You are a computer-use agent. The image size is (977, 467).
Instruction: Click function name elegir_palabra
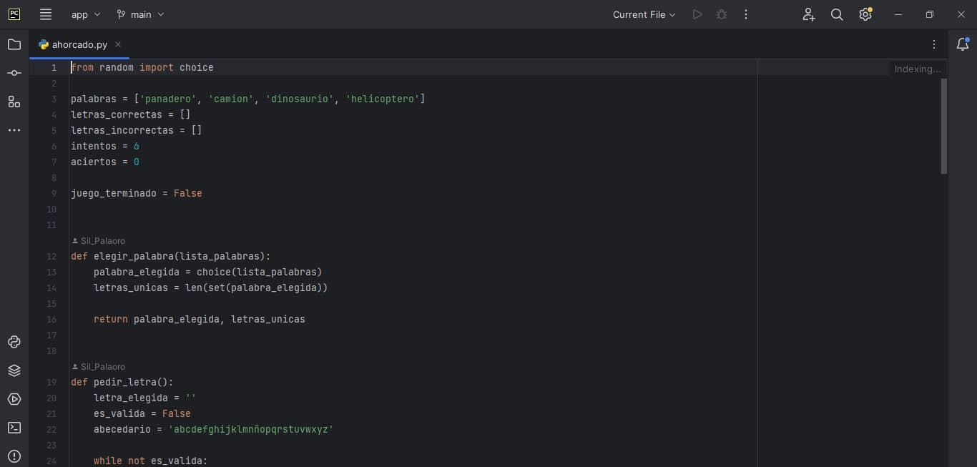[x=134, y=256]
